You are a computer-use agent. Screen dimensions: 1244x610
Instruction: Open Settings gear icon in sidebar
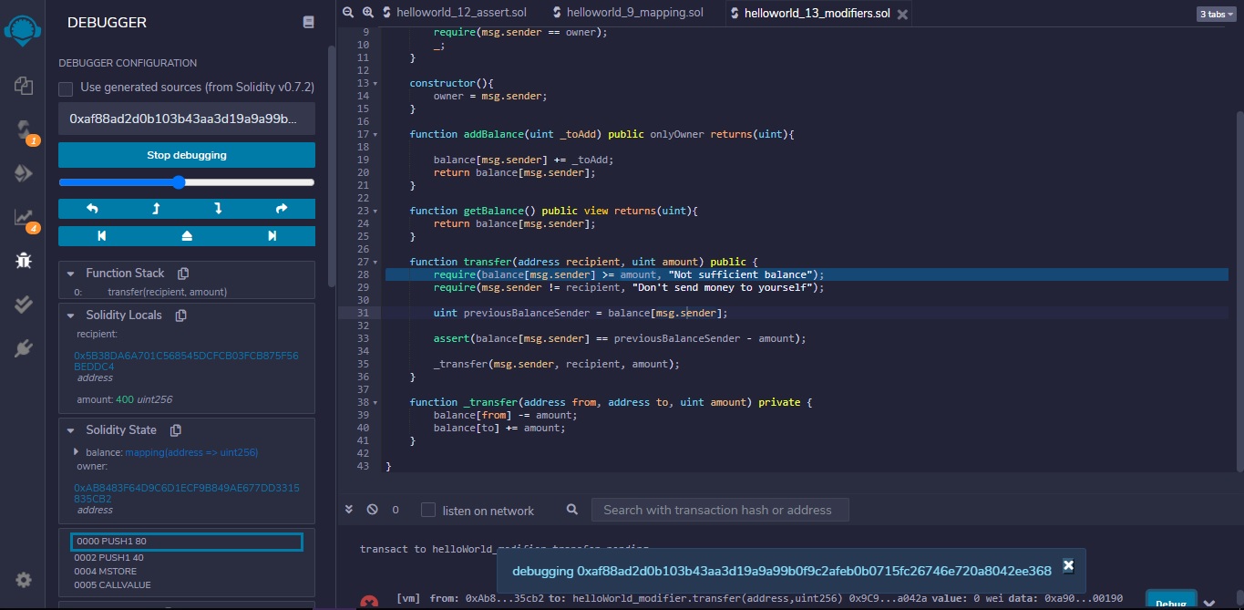24,580
